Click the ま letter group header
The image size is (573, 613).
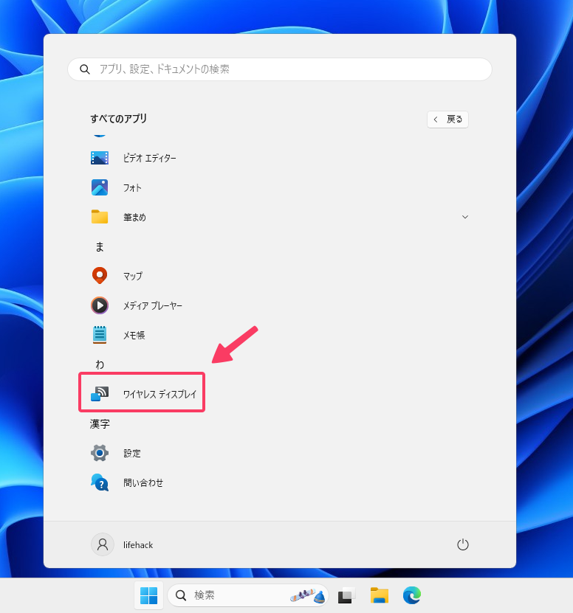100,246
